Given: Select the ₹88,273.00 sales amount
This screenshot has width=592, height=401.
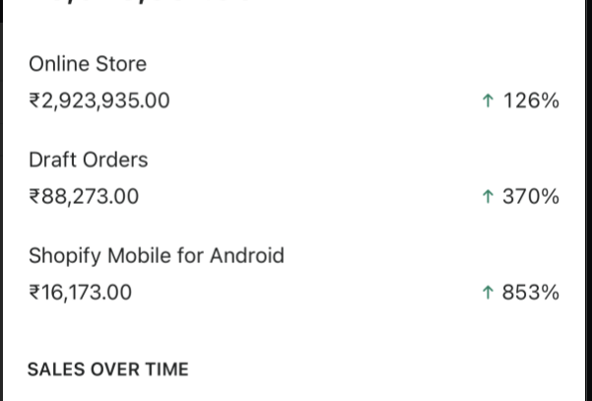Looking at the screenshot, I should coord(84,196).
